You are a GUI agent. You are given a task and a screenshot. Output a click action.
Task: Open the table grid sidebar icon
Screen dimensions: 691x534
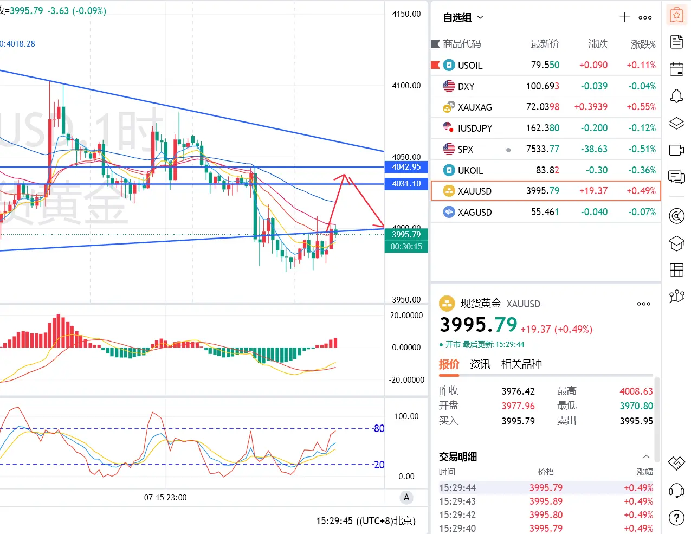pyautogui.click(x=676, y=269)
